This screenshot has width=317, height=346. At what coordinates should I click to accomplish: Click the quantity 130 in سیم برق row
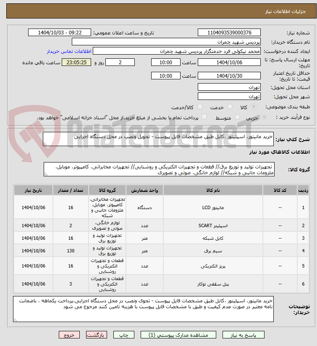tap(71, 251)
